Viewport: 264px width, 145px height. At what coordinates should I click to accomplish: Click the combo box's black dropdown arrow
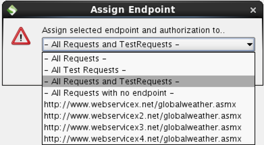(249, 44)
